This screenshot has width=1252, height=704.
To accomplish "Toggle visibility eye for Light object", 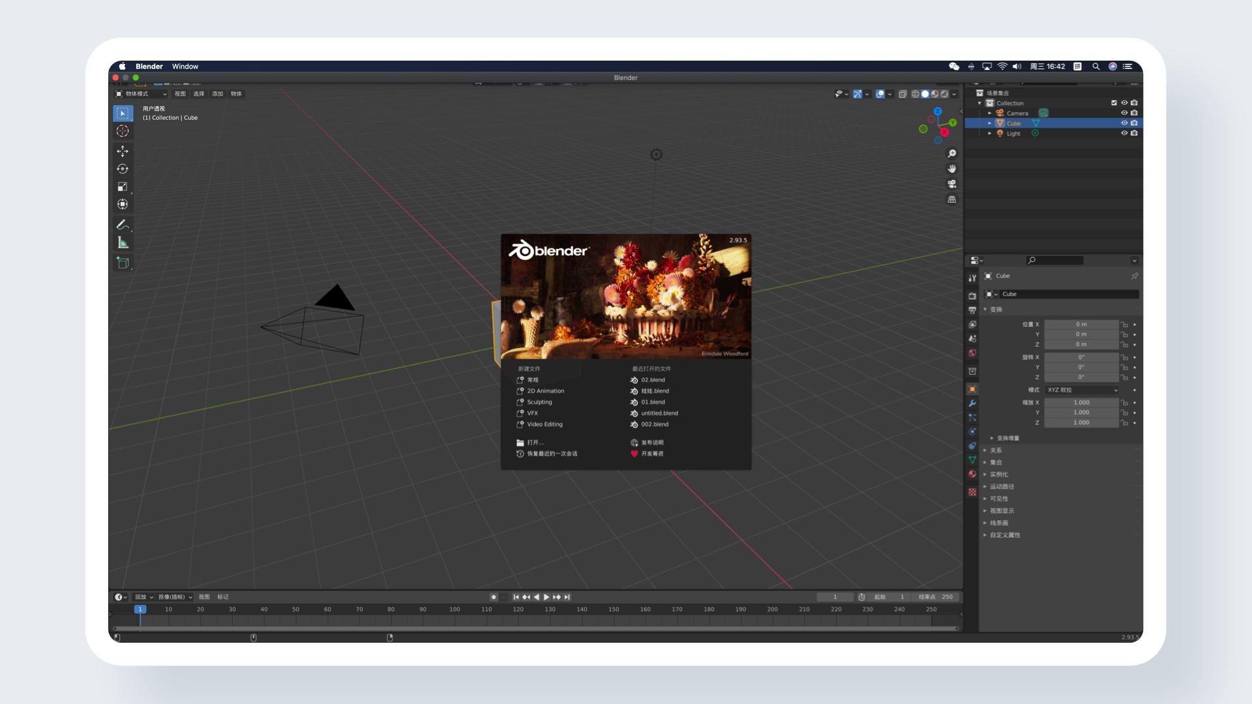I will [1124, 133].
